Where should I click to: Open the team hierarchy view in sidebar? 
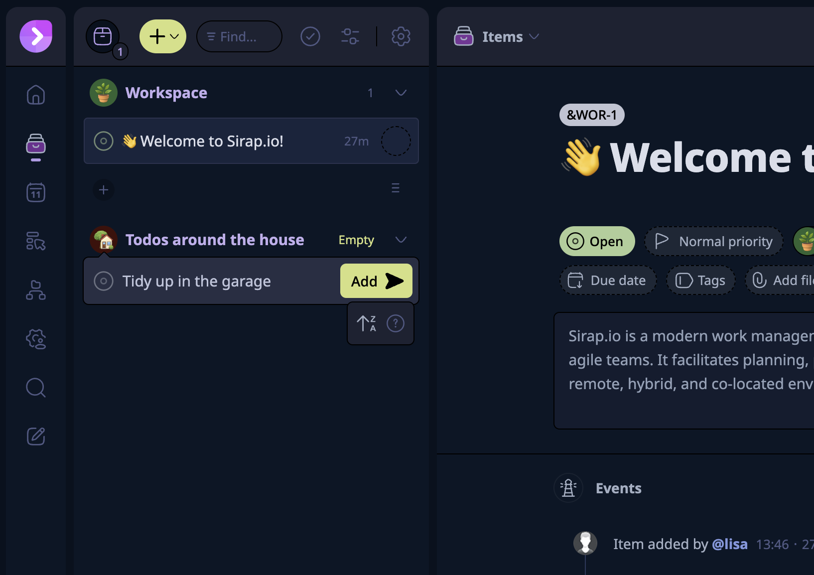[x=35, y=290]
